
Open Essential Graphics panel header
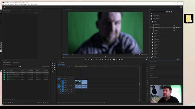pos(154,62)
